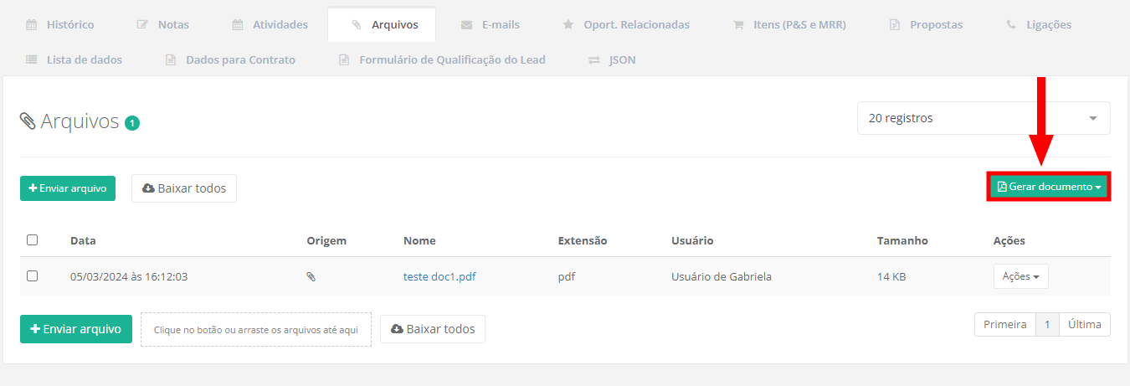This screenshot has height=386, width=1130.
Task: Toggle the select-all checkbox in the table header
Action: pos(33,240)
